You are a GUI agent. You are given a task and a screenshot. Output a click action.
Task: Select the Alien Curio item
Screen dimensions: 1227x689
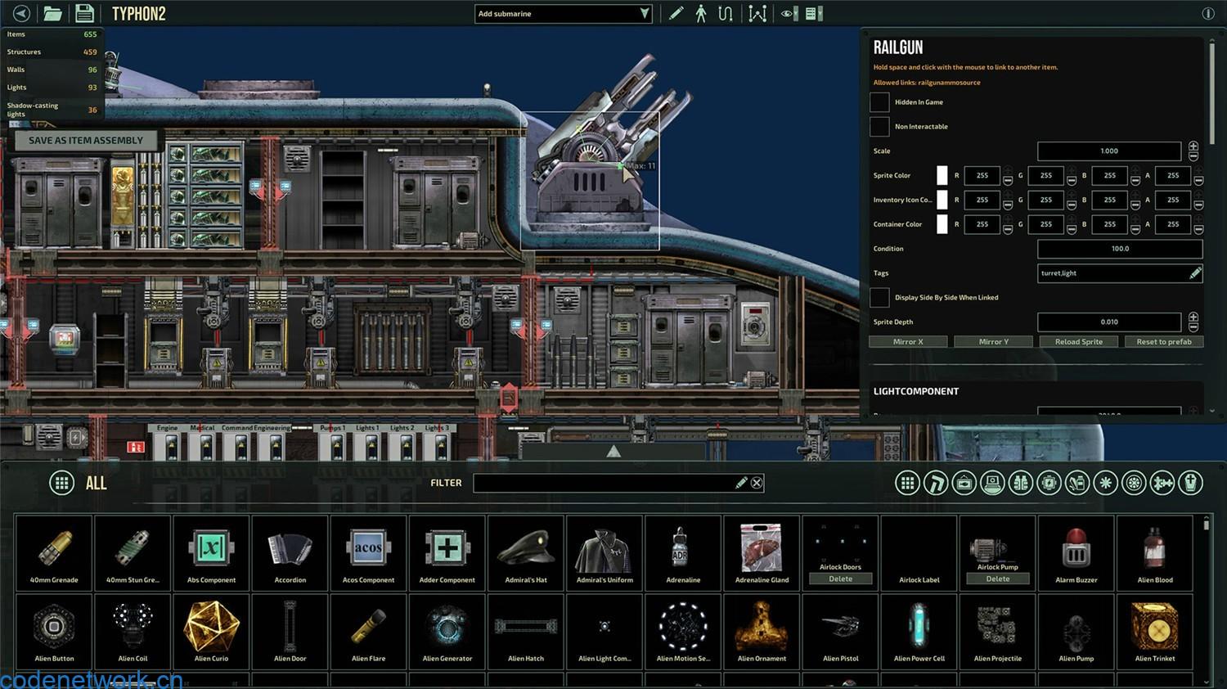click(211, 632)
